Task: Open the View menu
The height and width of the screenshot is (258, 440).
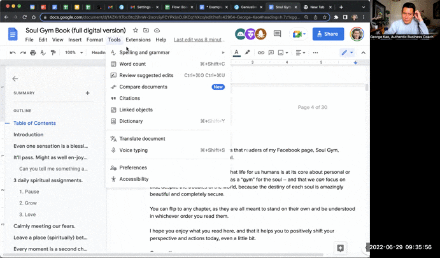Action: point(57,39)
